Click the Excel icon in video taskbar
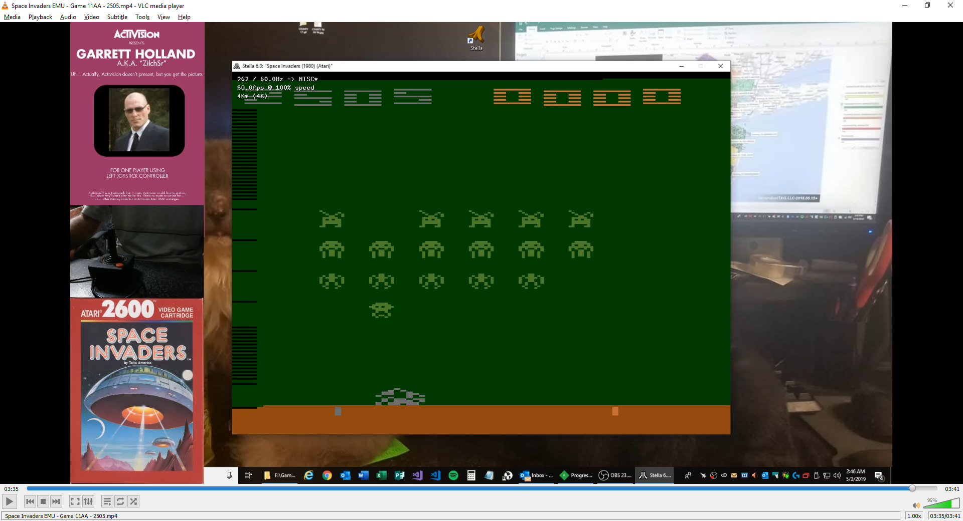Image resolution: width=963 pixels, height=521 pixels. (381, 475)
